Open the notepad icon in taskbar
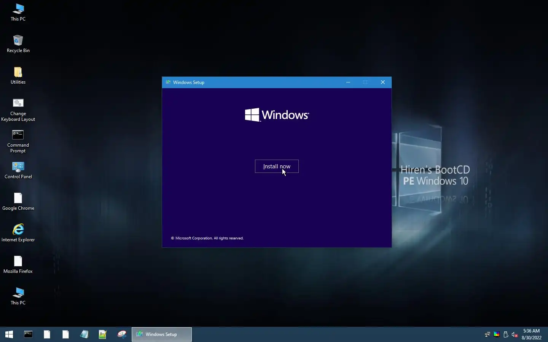Screen dimensions: 548x342 point(84,334)
